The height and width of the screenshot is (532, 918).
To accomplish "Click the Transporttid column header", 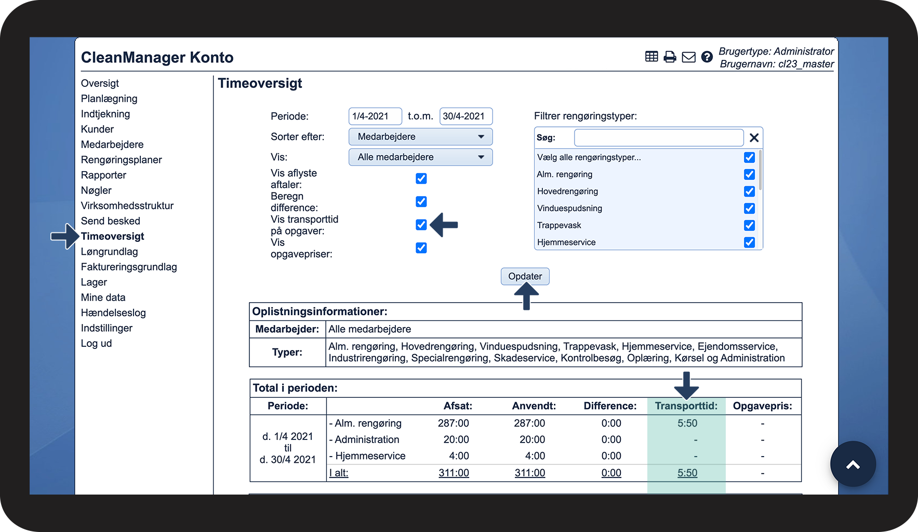I will coord(686,406).
